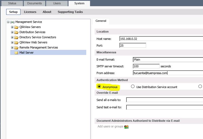Switch to the Documents tab
203x139 pixels.
pyautogui.click(x=35, y=4)
